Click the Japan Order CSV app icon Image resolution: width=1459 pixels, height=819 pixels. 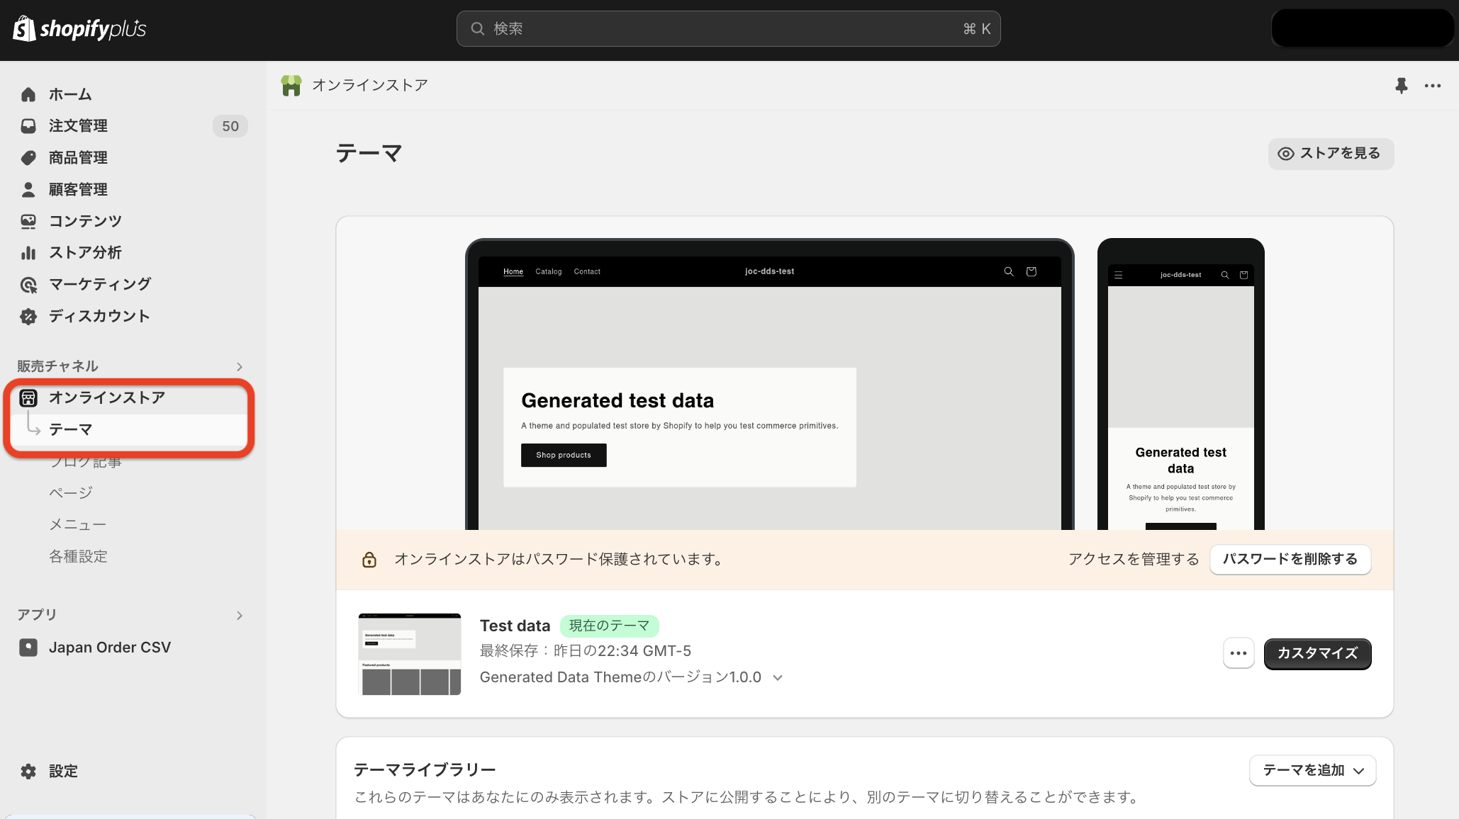point(28,648)
